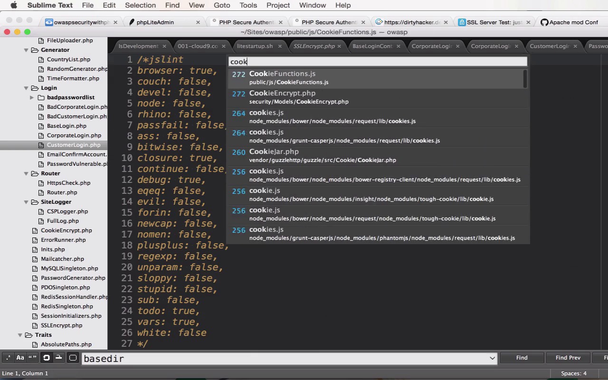
Task: Open the Project menu
Action: pyautogui.click(x=278, y=5)
